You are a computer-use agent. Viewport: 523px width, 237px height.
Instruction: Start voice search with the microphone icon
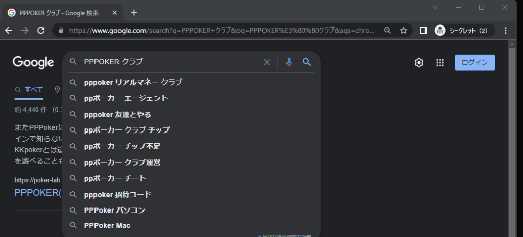289,62
